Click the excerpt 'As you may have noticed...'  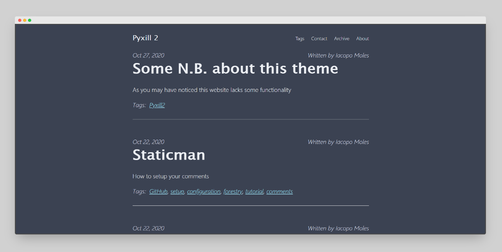click(x=212, y=90)
